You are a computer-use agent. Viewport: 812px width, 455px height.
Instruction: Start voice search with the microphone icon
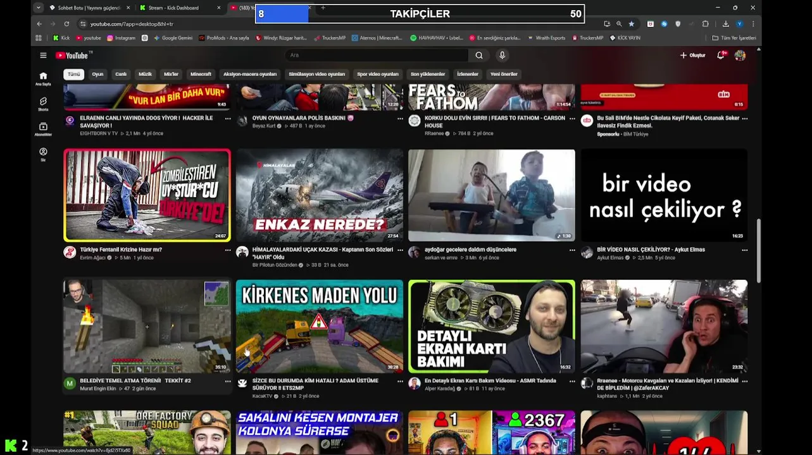[503, 56]
